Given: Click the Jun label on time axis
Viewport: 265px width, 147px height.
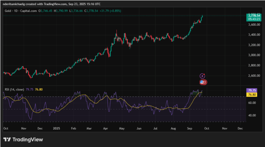Looking at the screenshot, I should click(x=139, y=129).
